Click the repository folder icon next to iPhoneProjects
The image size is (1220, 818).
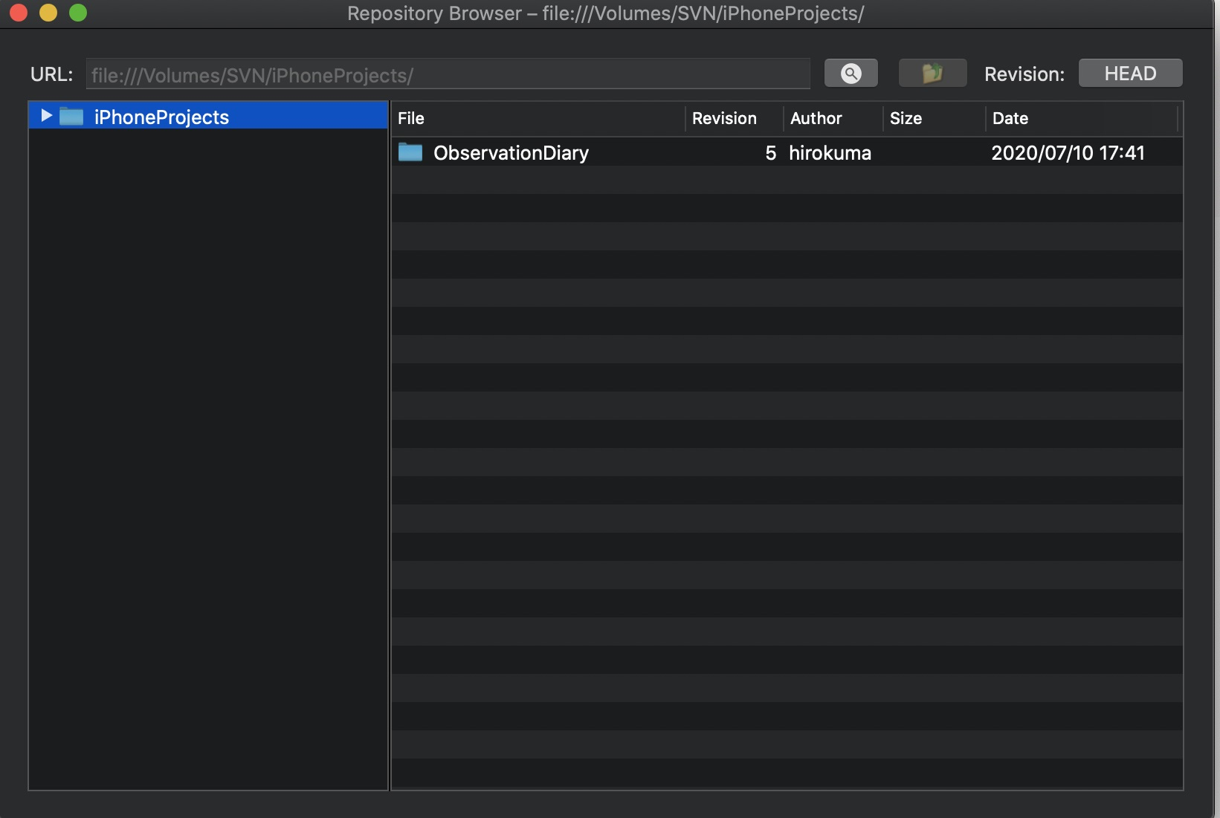point(71,116)
